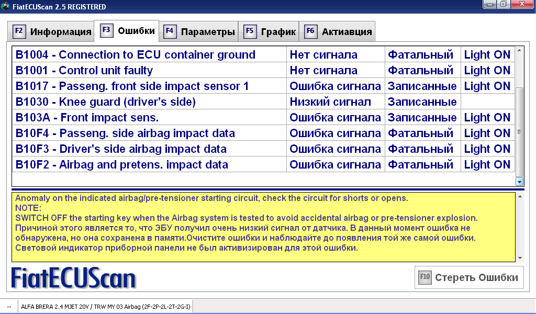The height and width of the screenshot is (314, 536).
Task: Click Ошибка сигнала cell in B103A row
Action: (x=336, y=118)
